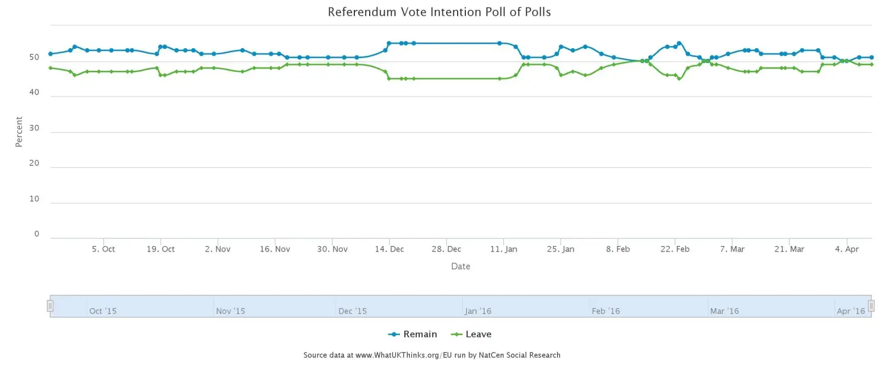Screen dimensions: 879x365
Task: Click the 14. Dec x-axis label
Action: 389,249
